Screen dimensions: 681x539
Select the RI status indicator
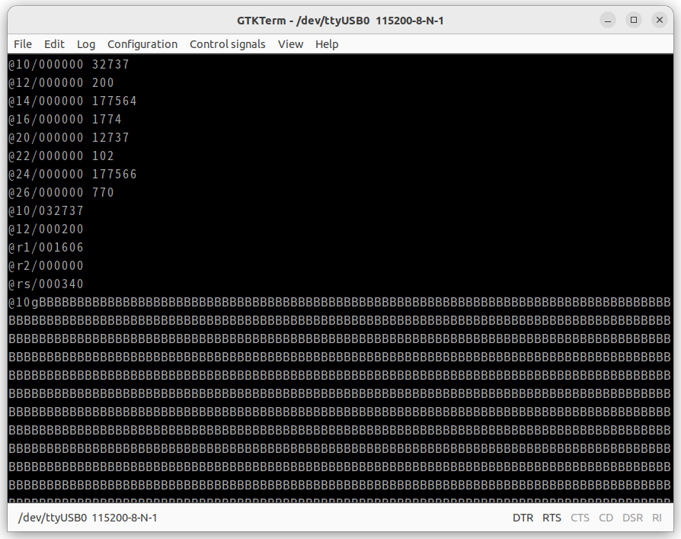click(x=657, y=518)
